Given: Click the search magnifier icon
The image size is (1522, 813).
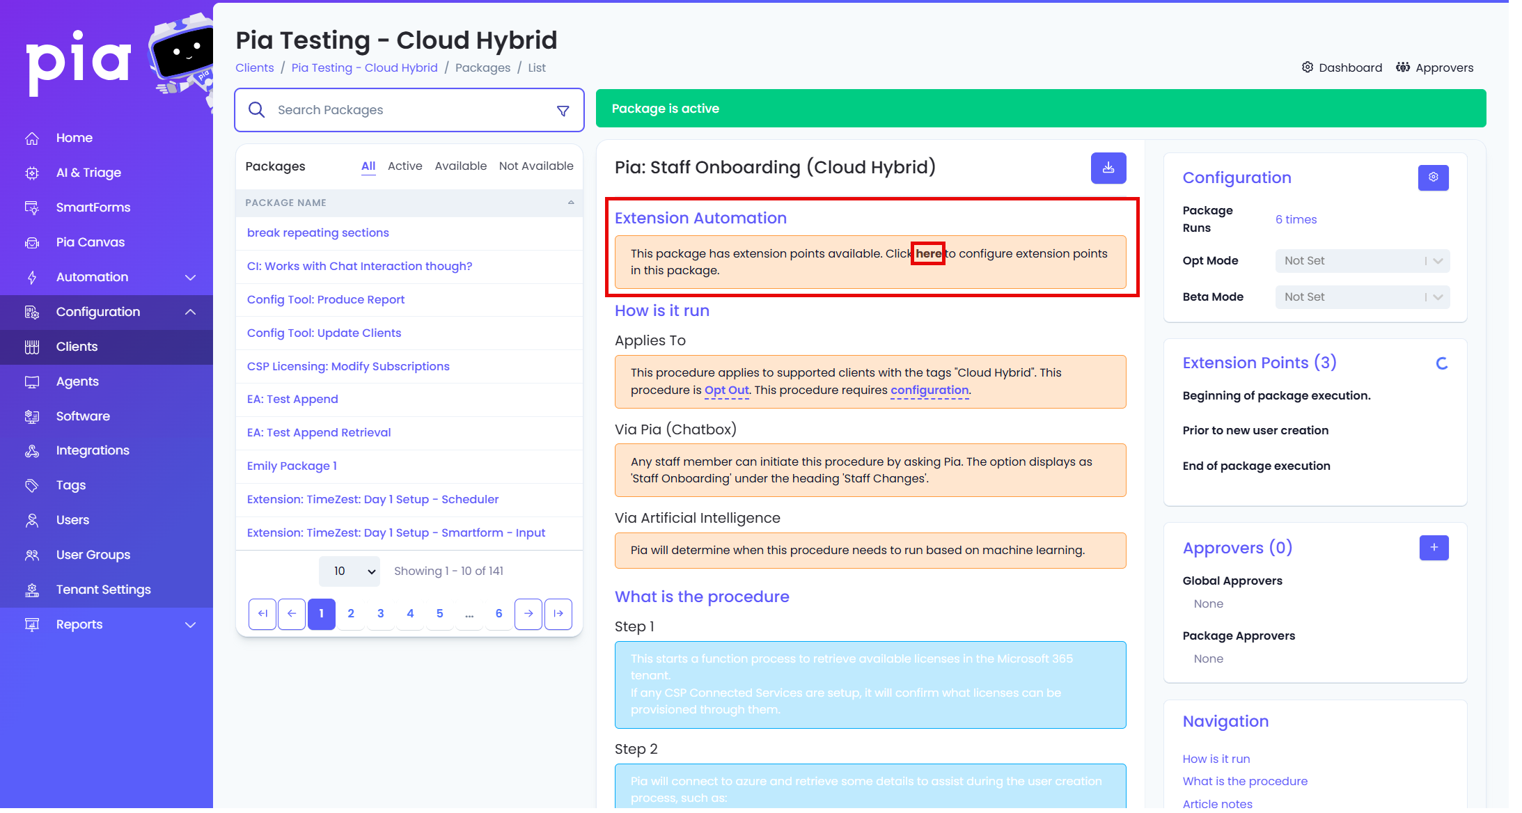Looking at the screenshot, I should tap(256, 110).
